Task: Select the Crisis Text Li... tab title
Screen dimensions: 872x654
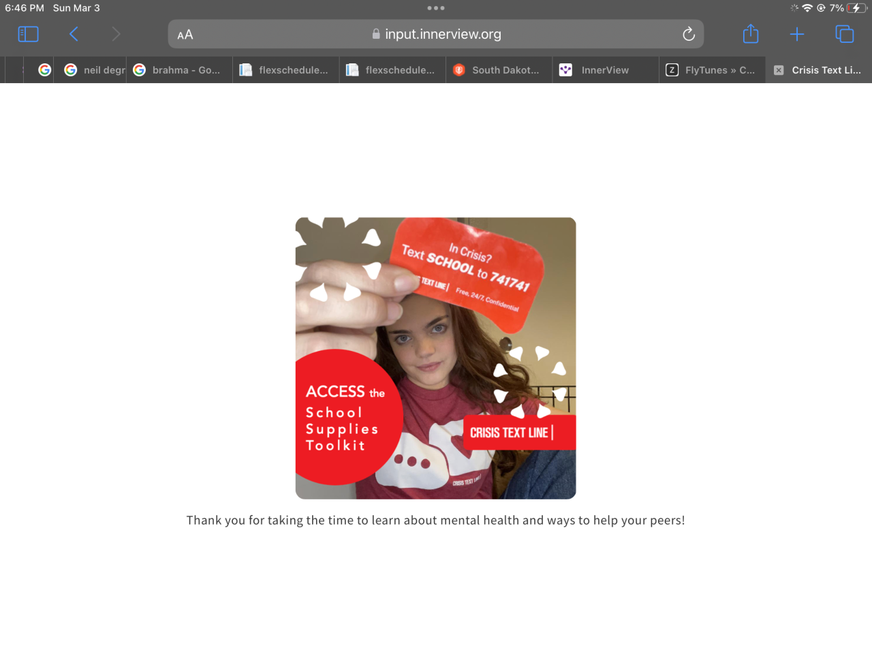Action: click(826, 70)
